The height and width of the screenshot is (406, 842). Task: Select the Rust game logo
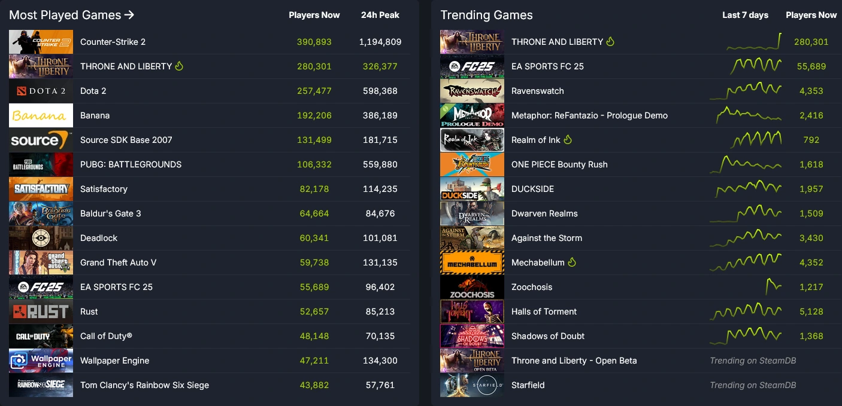[41, 312]
